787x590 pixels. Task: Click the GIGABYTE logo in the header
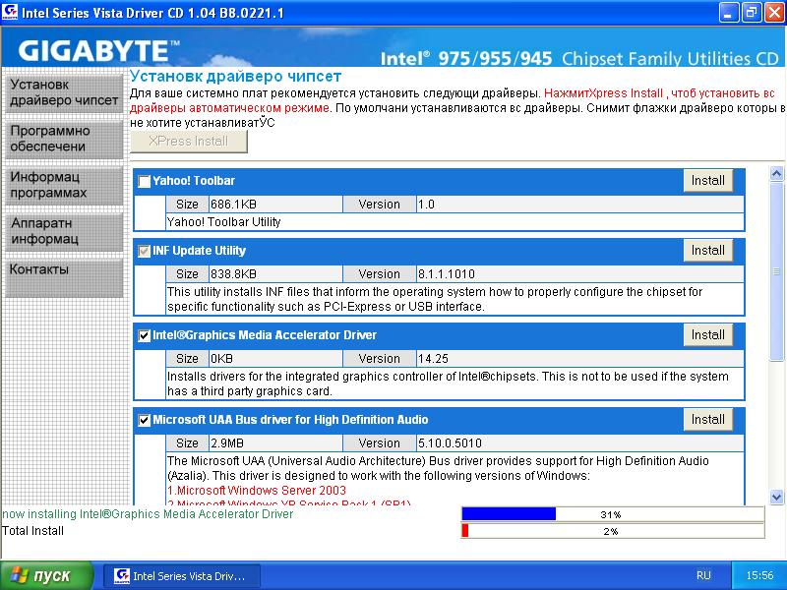pos(99,51)
